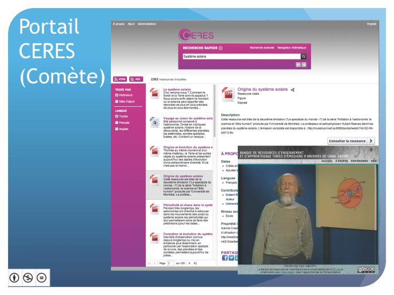Click the search text field containing Système solaire

(241, 56)
